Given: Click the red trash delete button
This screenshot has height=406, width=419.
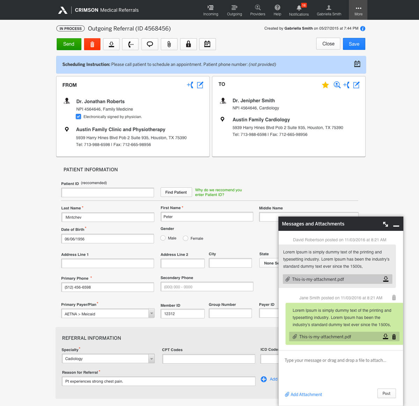Looking at the screenshot, I should click(92, 44).
